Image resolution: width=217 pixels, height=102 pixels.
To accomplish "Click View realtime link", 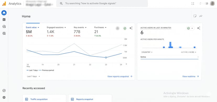I will (191, 76).
